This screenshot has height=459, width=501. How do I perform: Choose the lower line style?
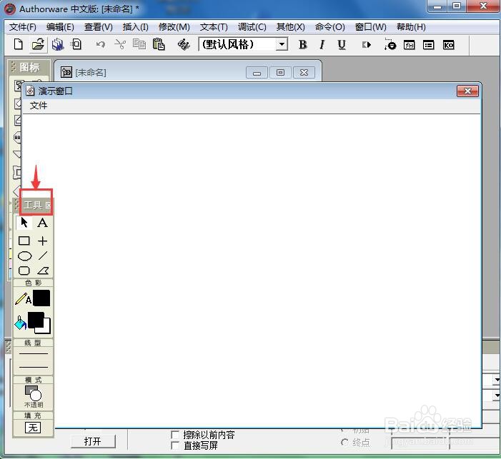click(33, 367)
